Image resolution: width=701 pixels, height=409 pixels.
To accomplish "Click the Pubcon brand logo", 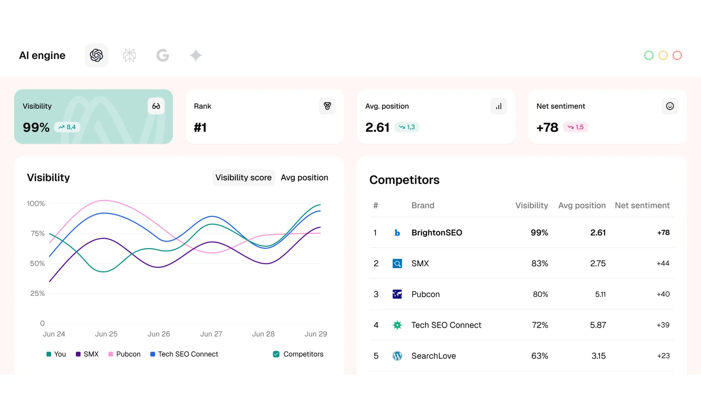I will tap(397, 294).
